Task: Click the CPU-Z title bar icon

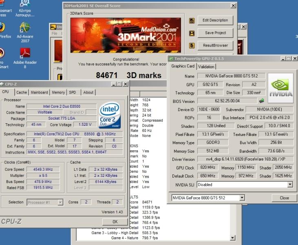Action: (2, 84)
